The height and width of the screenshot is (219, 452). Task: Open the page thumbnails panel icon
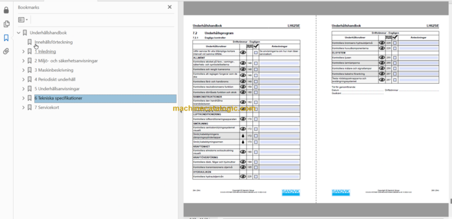(x=6, y=24)
